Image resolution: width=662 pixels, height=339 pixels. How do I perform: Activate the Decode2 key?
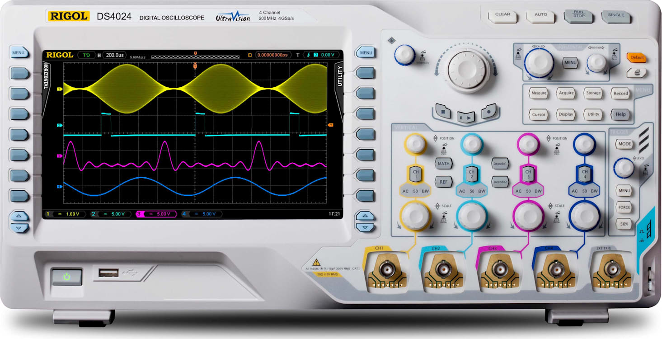(x=499, y=182)
